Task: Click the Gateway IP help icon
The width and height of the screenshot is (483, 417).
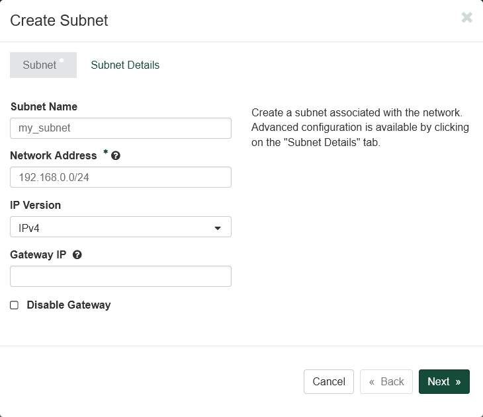Action: click(77, 255)
